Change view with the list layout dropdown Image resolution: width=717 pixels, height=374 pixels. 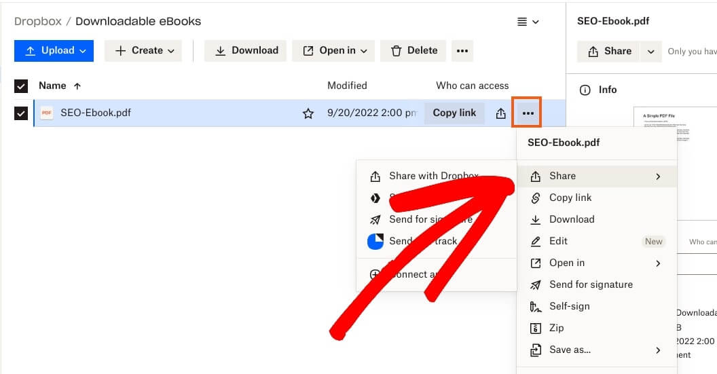(x=528, y=22)
